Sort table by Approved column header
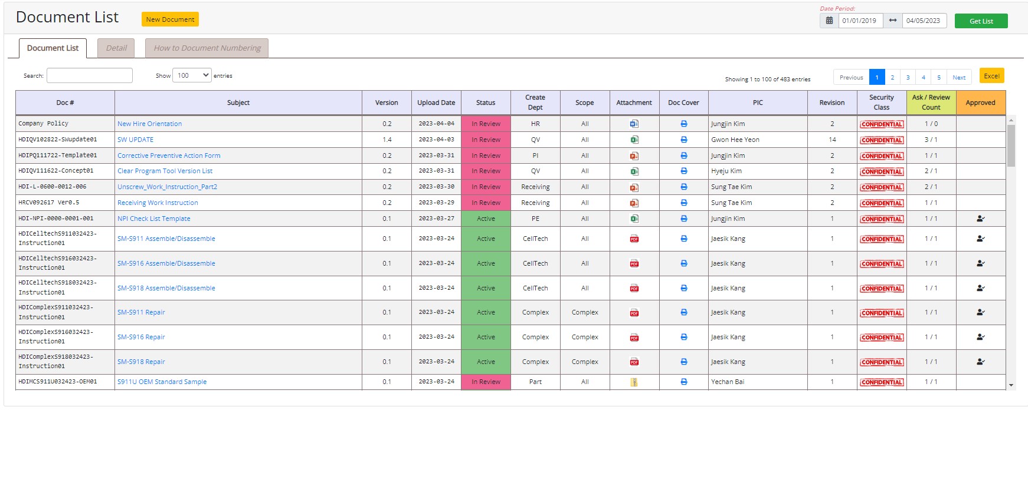This screenshot has height=483, width=1028. [980, 102]
